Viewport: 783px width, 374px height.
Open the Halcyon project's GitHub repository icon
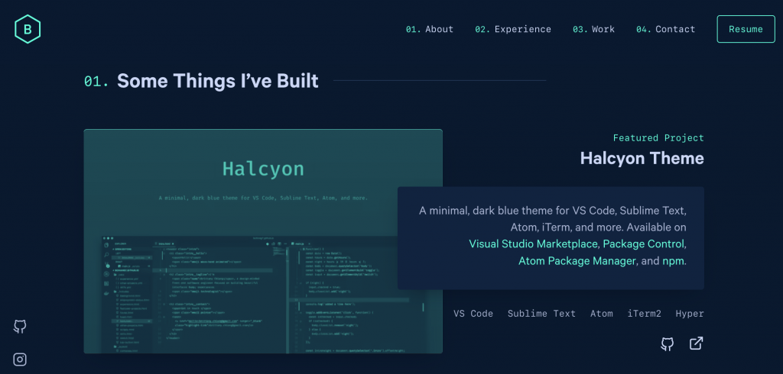click(x=668, y=344)
